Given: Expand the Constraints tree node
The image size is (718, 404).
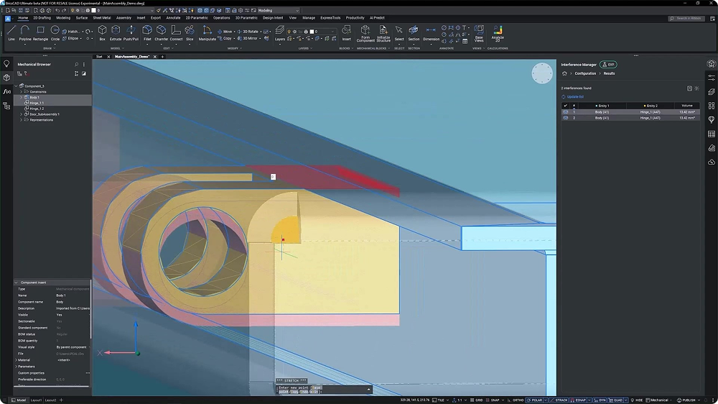Looking at the screenshot, I should click(21, 92).
